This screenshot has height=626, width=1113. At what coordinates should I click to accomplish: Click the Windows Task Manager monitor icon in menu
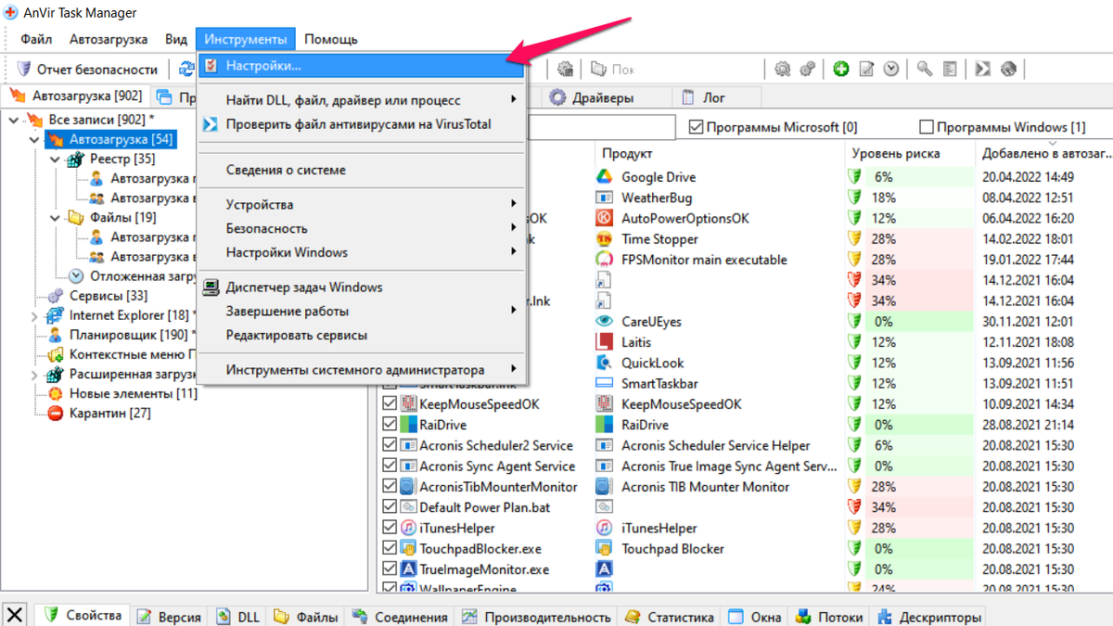tap(211, 287)
